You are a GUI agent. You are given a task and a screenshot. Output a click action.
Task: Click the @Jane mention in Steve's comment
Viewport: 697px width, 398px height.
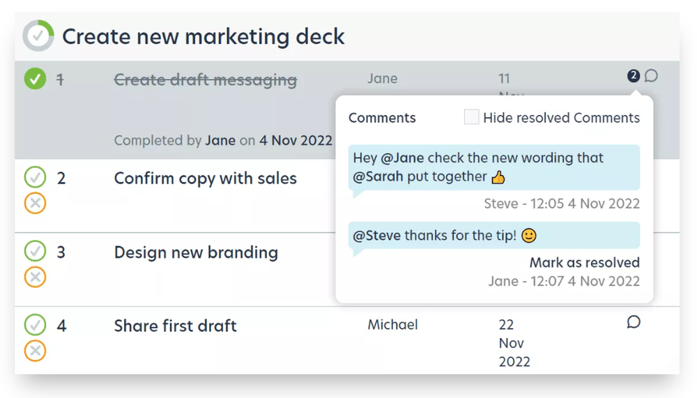click(x=403, y=158)
